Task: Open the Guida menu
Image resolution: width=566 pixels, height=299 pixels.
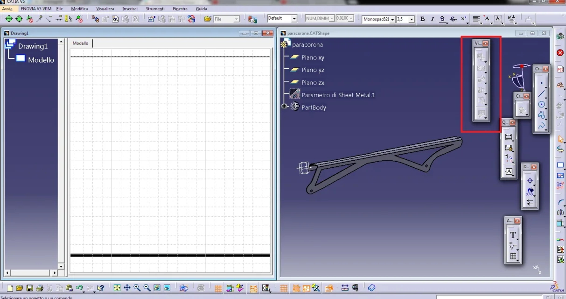Action: [x=202, y=9]
